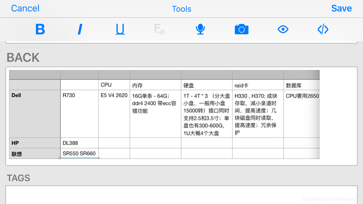Save the card

click(342, 8)
